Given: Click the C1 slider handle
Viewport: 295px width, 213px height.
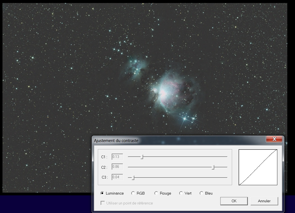Looking at the screenshot, I should (142, 157).
